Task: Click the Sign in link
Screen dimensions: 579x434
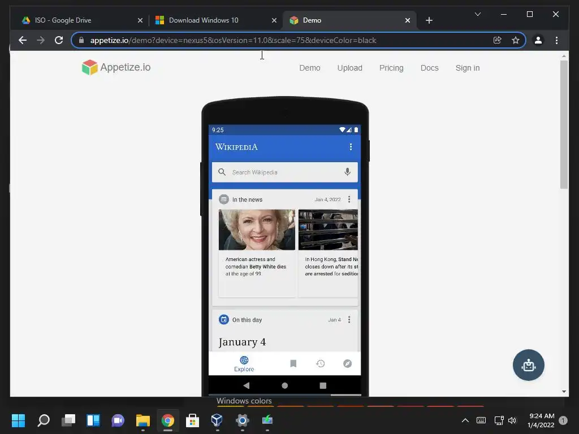Action: [468, 68]
